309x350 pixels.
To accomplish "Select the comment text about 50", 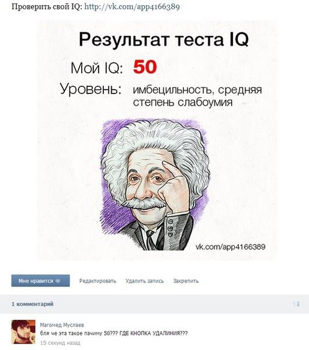I will pyautogui.click(x=114, y=333).
